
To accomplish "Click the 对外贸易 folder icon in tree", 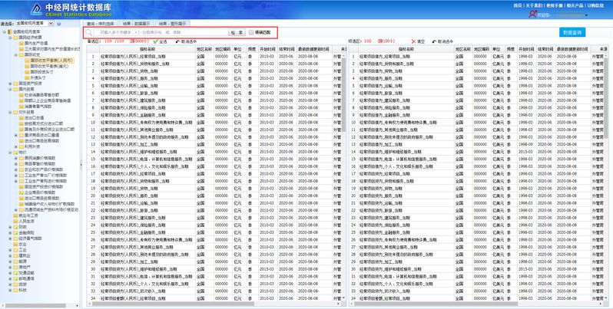I will 15,112.
